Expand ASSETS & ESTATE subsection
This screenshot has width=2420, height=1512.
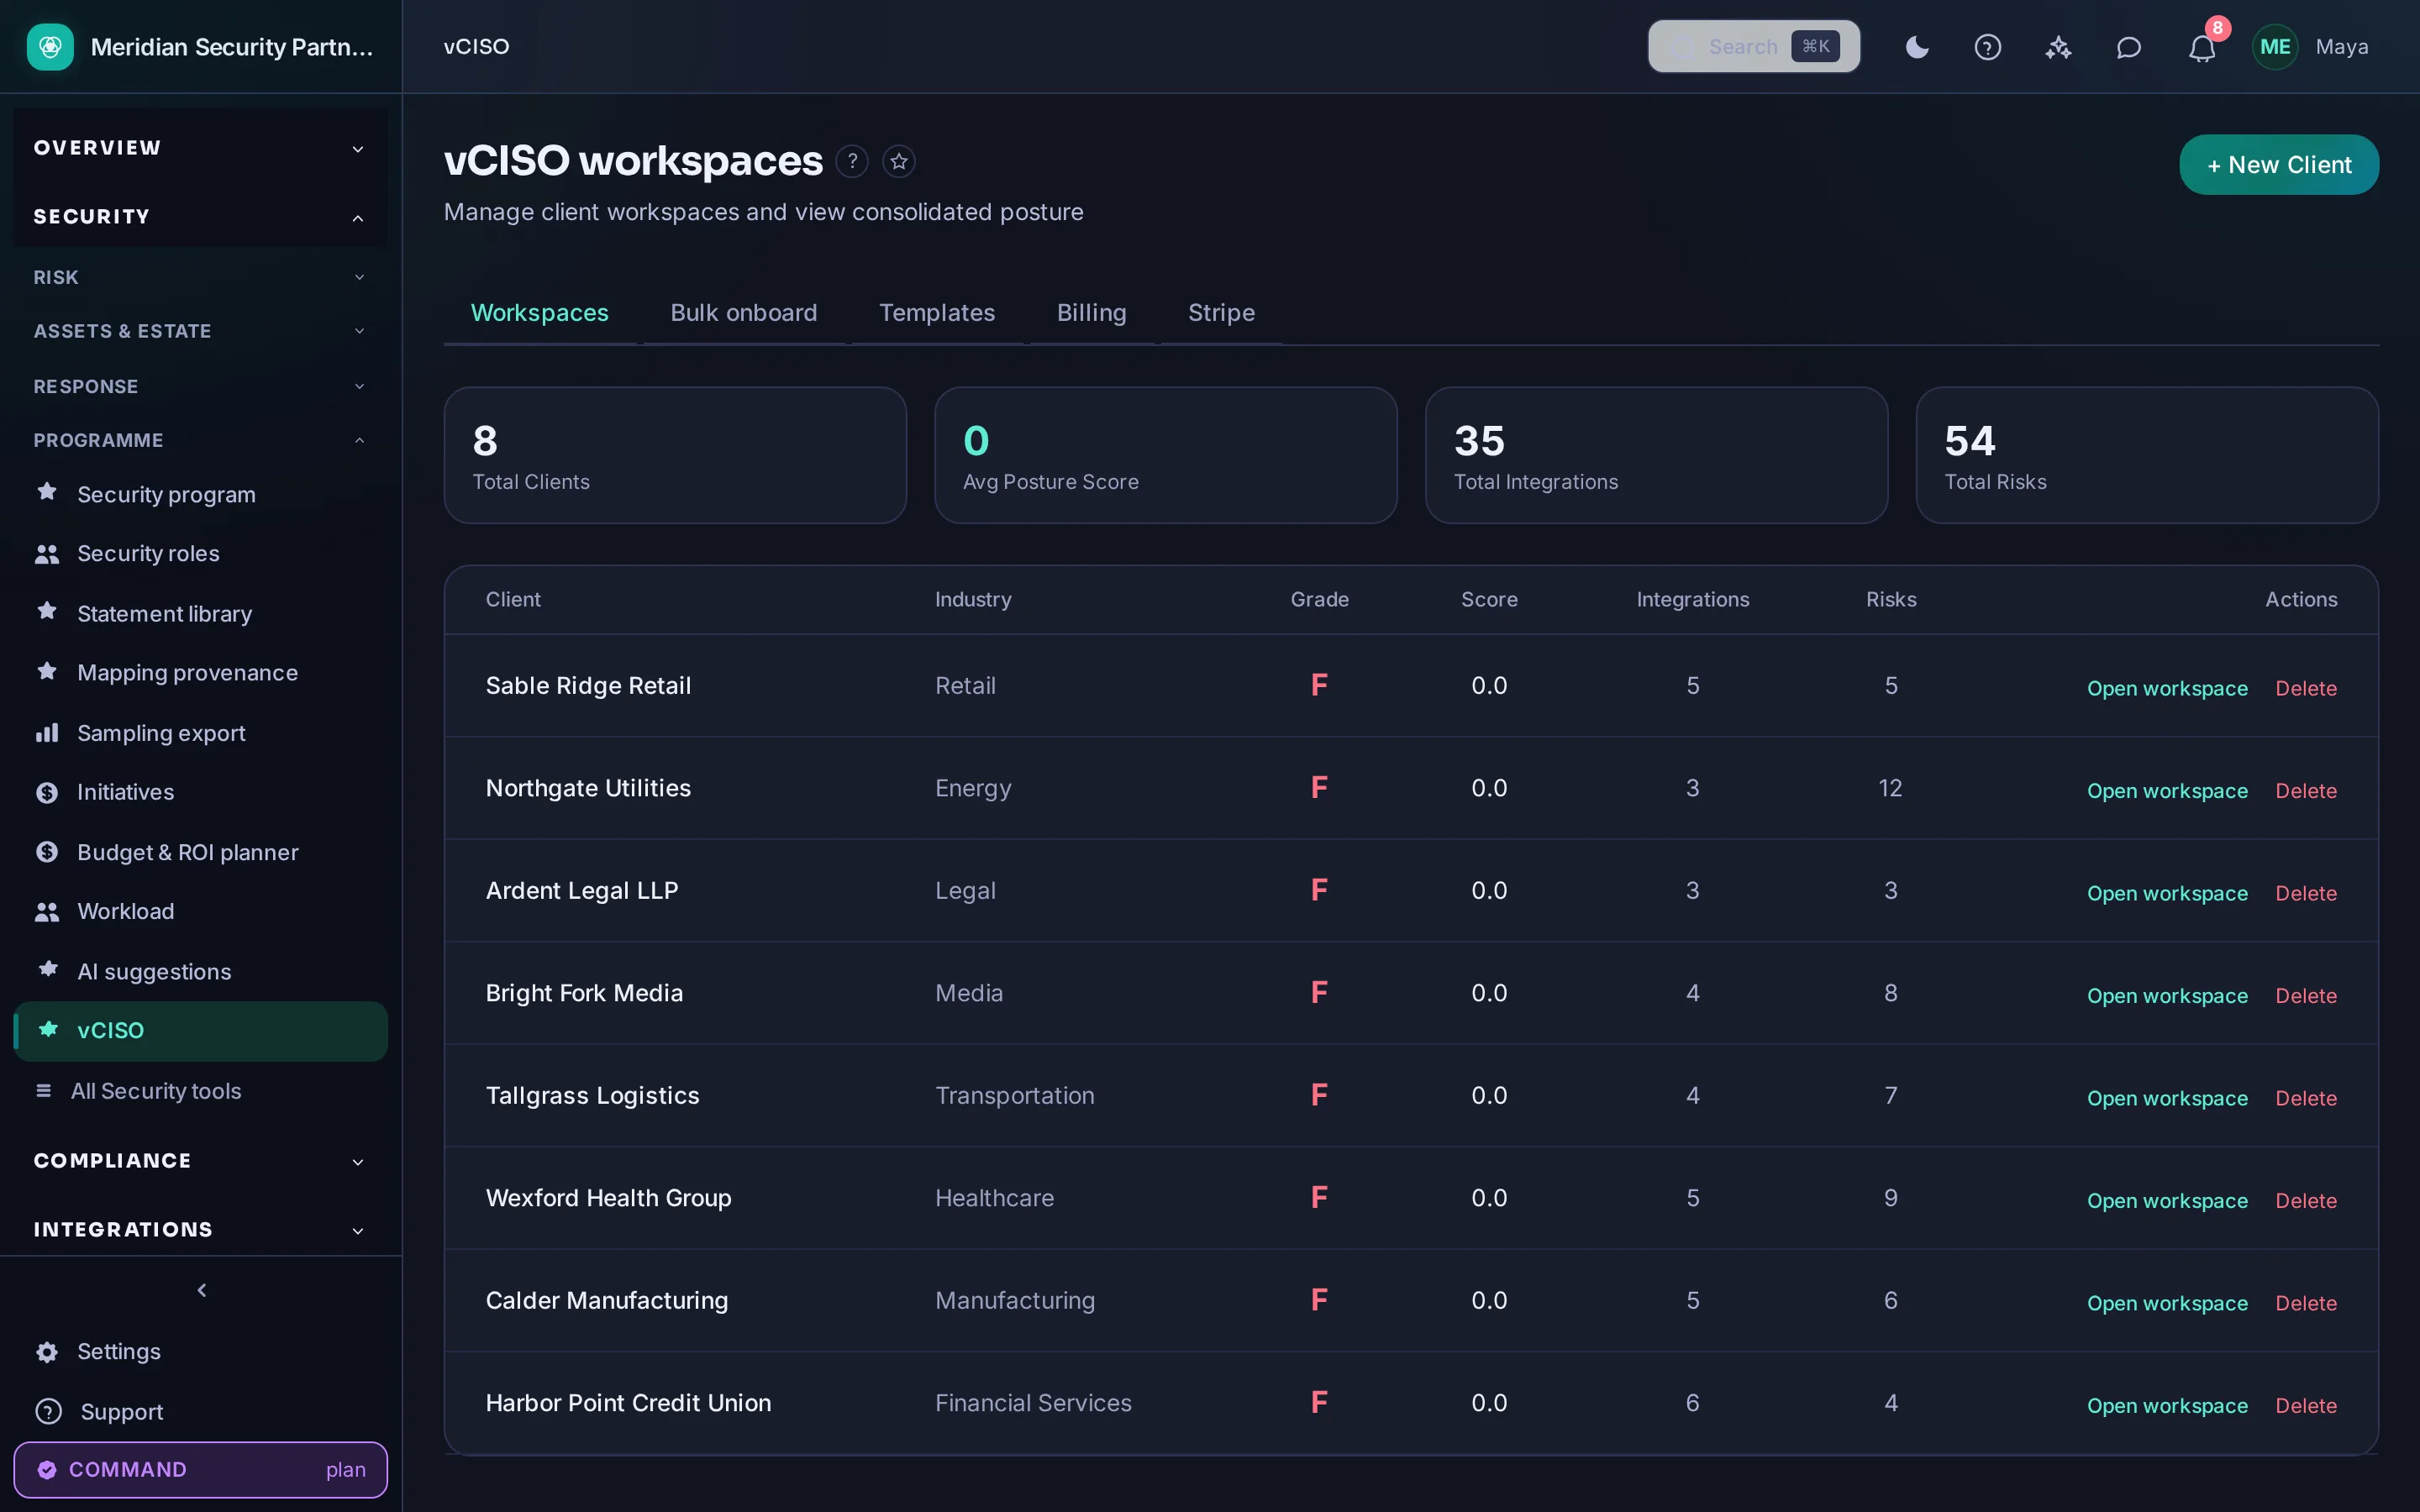(x=200, y=331)
